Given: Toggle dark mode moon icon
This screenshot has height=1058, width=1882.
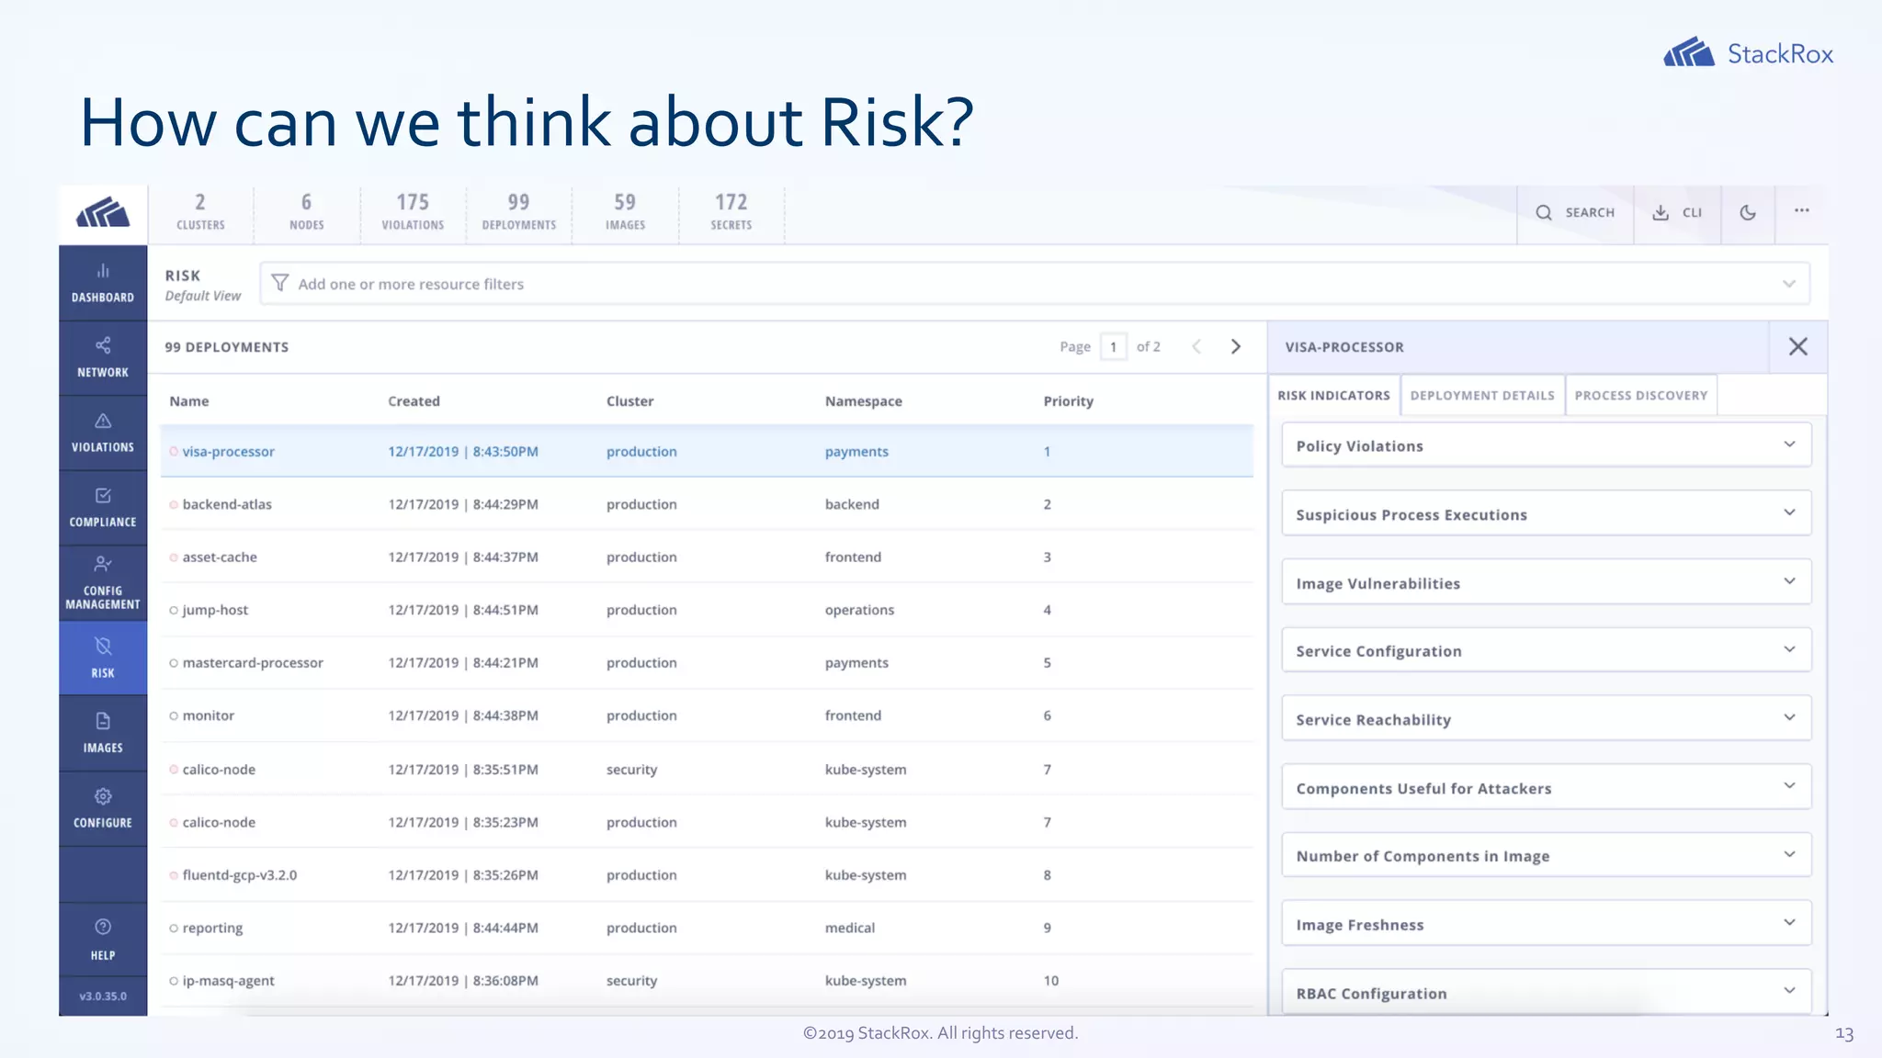Looking at the screenshot, I should (x=1748, y=213).
